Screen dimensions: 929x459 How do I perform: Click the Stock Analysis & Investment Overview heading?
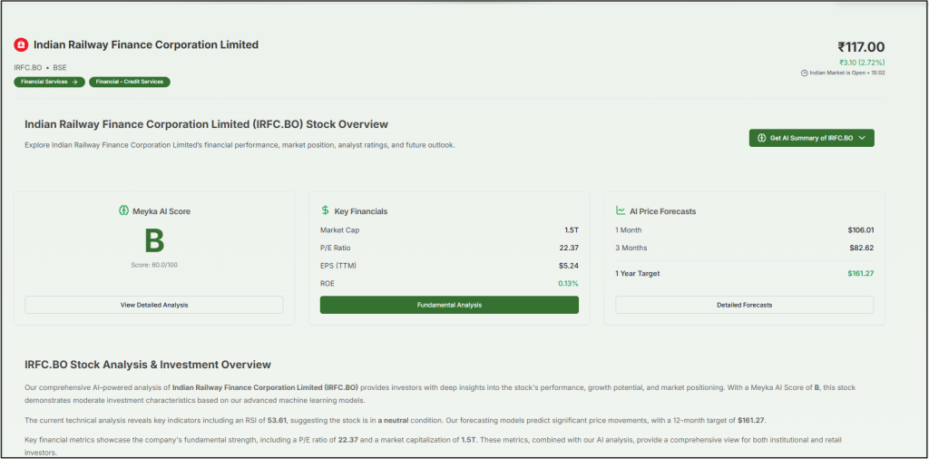(148, 365)
